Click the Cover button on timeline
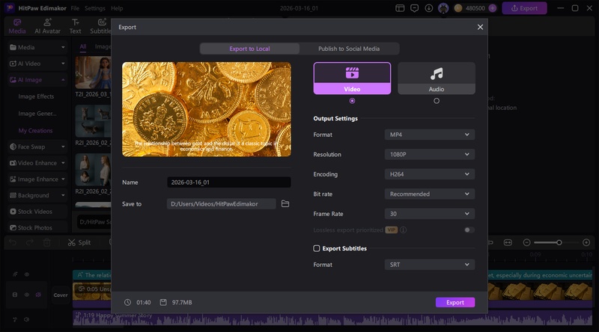 (61, 295)
